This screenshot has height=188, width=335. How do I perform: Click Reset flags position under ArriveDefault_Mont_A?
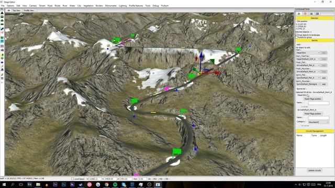pos(313,114)
